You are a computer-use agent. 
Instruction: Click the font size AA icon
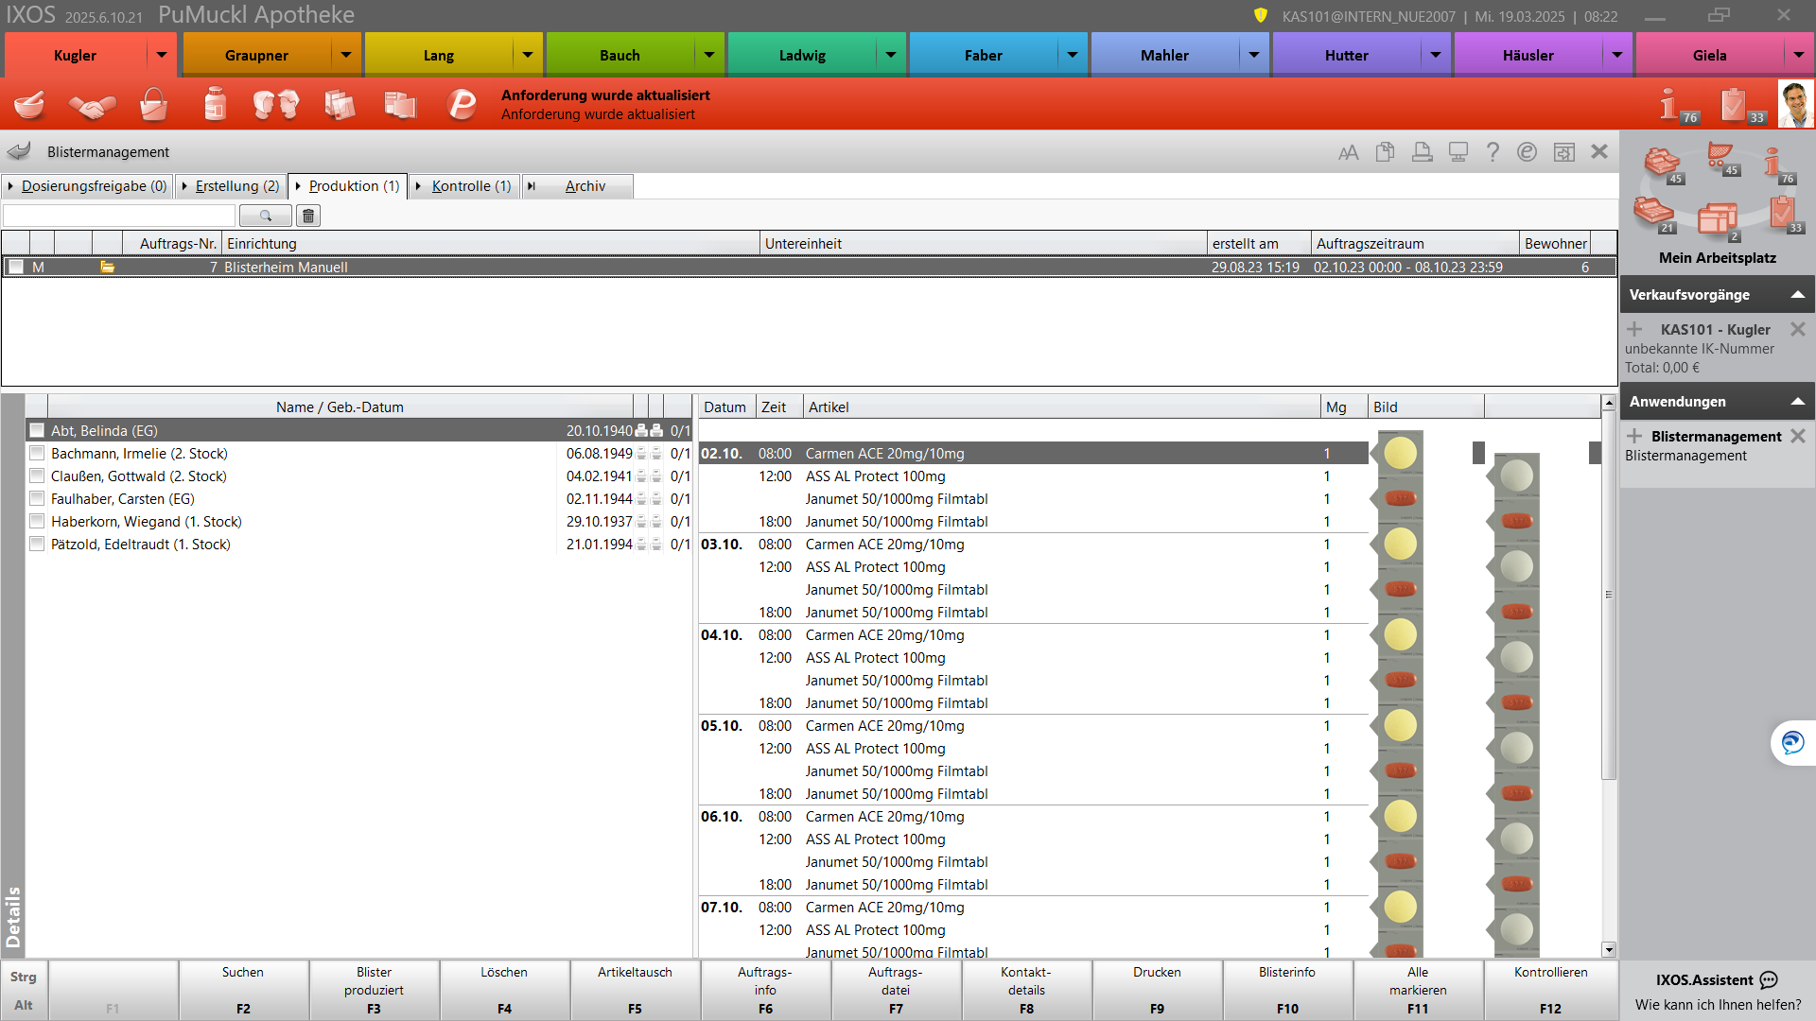pyautogui.click(x=1348, y=152)
